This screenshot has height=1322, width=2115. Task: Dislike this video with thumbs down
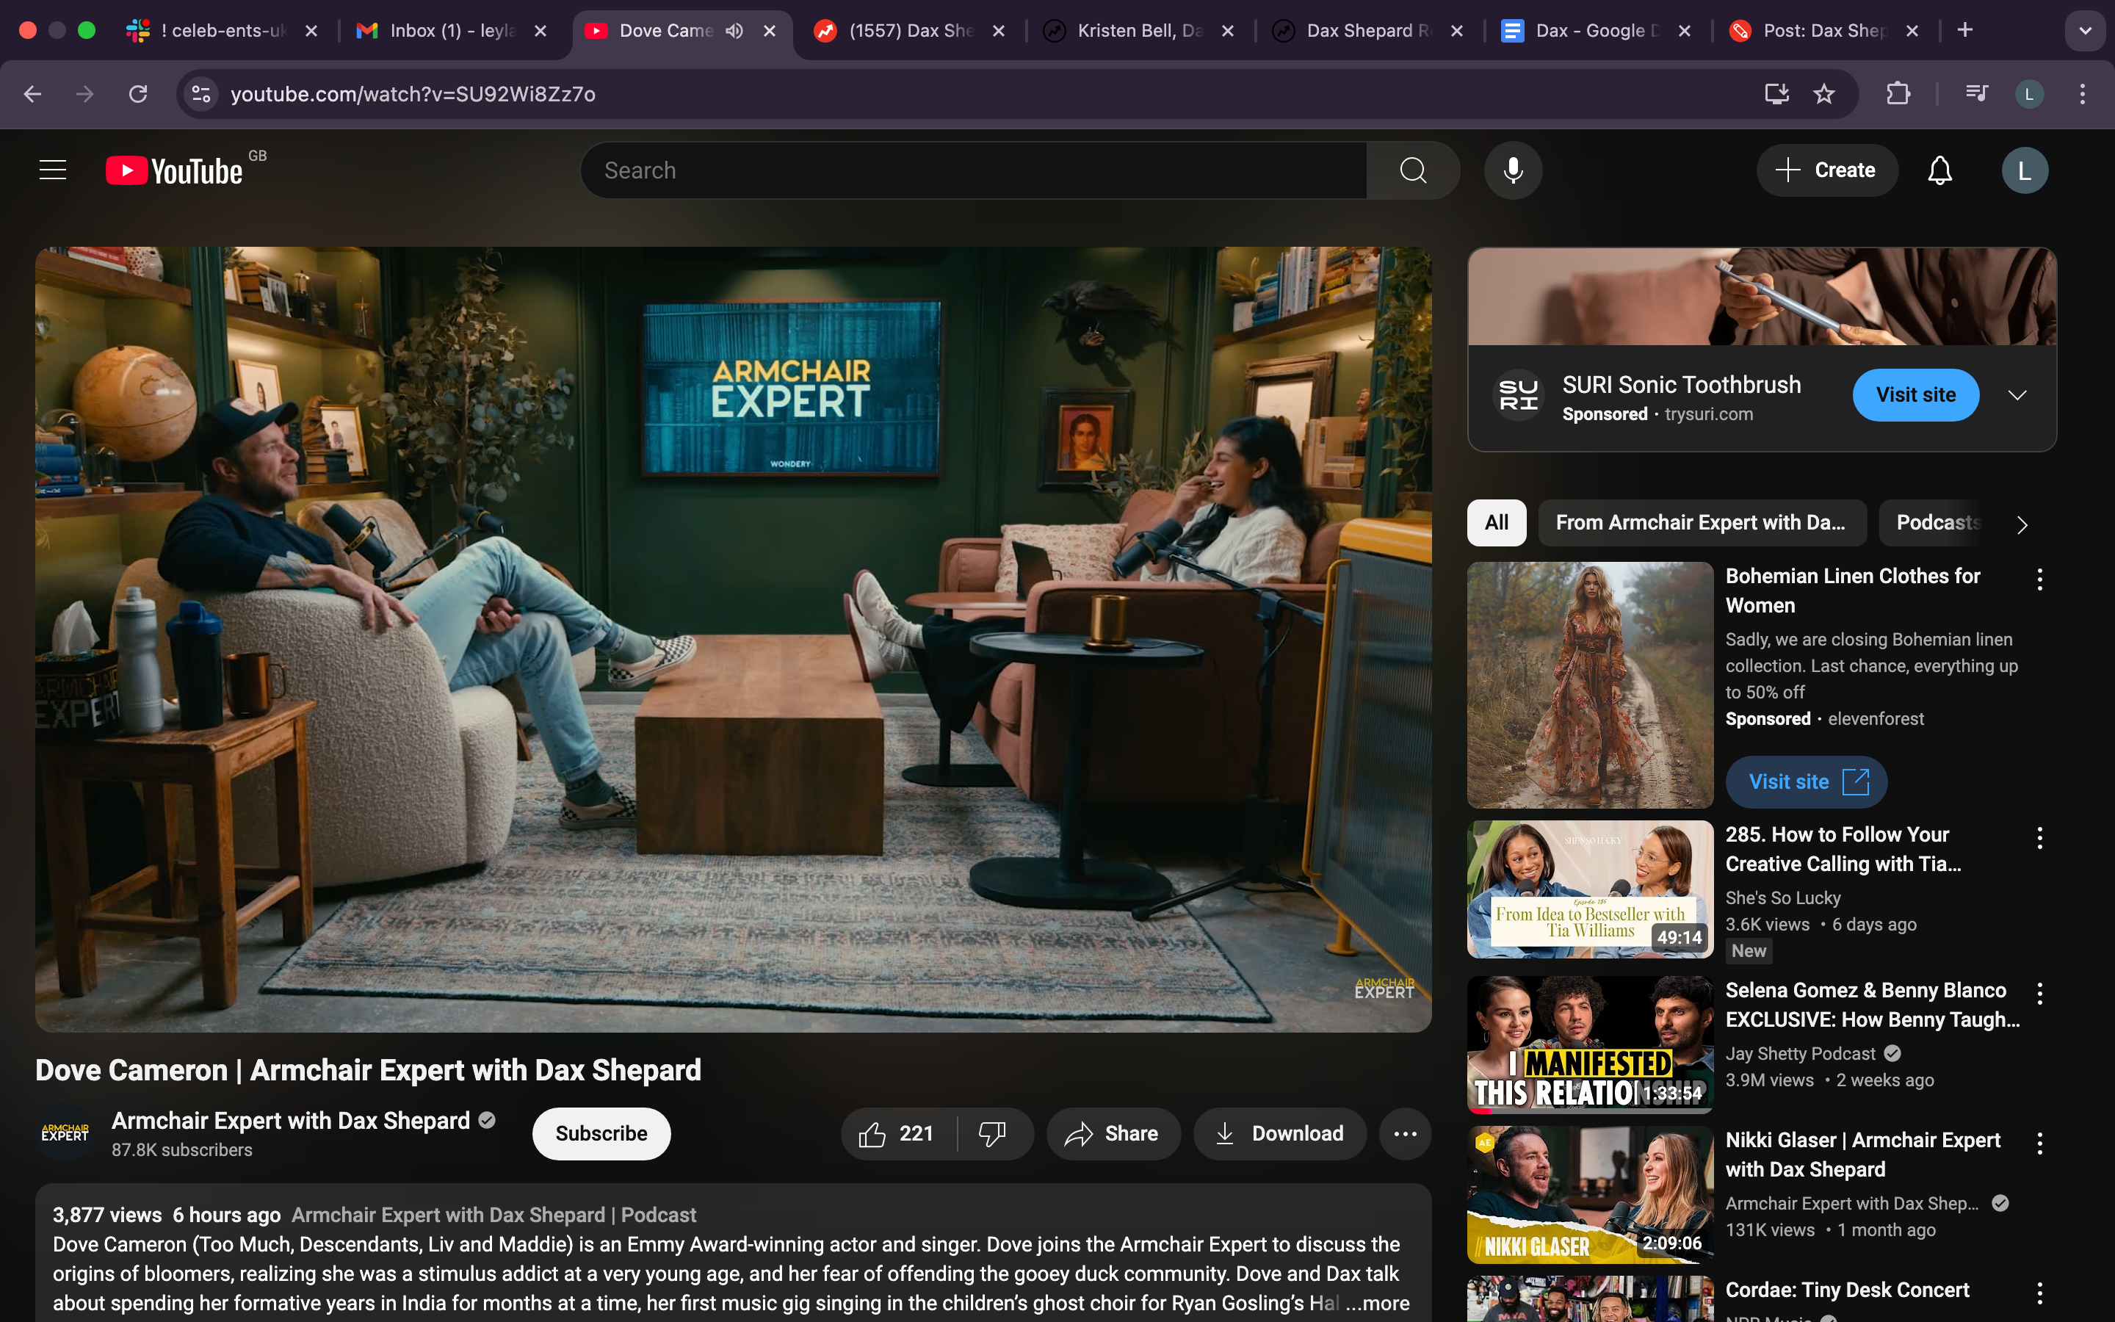(x=993, y=1134)
